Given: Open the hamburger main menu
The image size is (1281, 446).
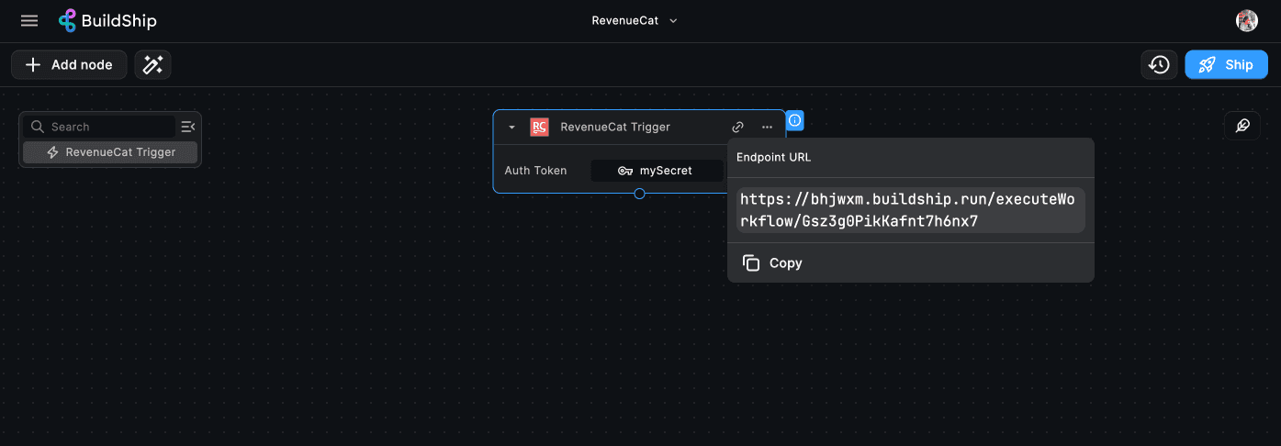Looking at the screenshot, I should [x=29, y=21].
